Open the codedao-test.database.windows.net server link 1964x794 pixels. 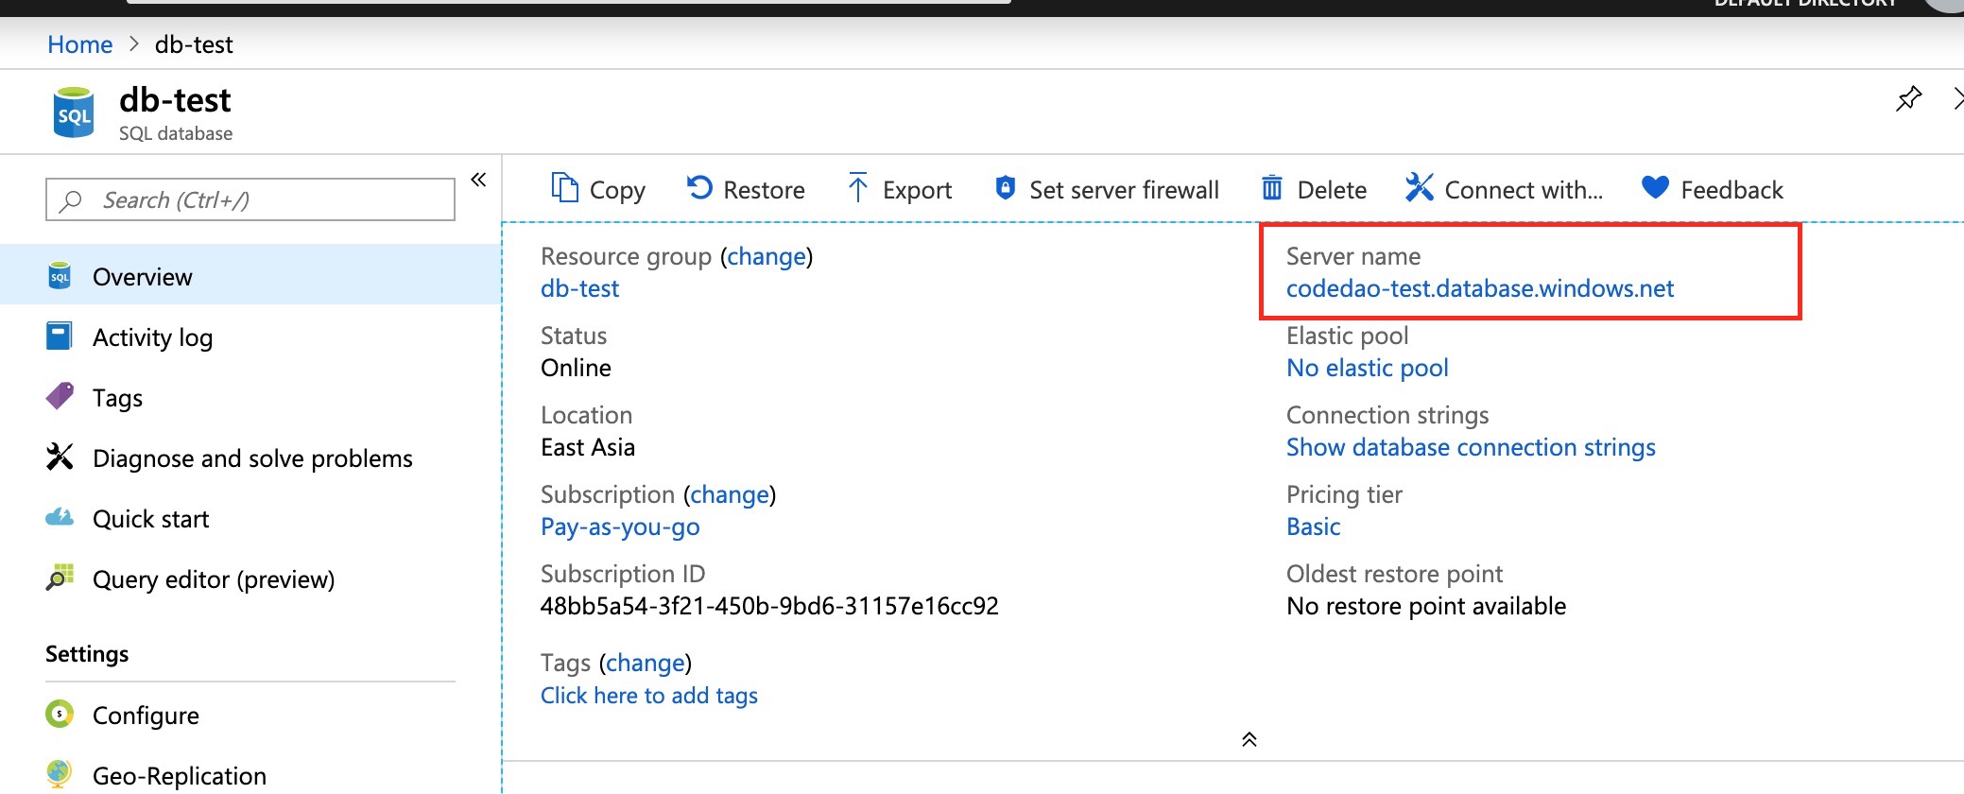tap(1479, 288)
